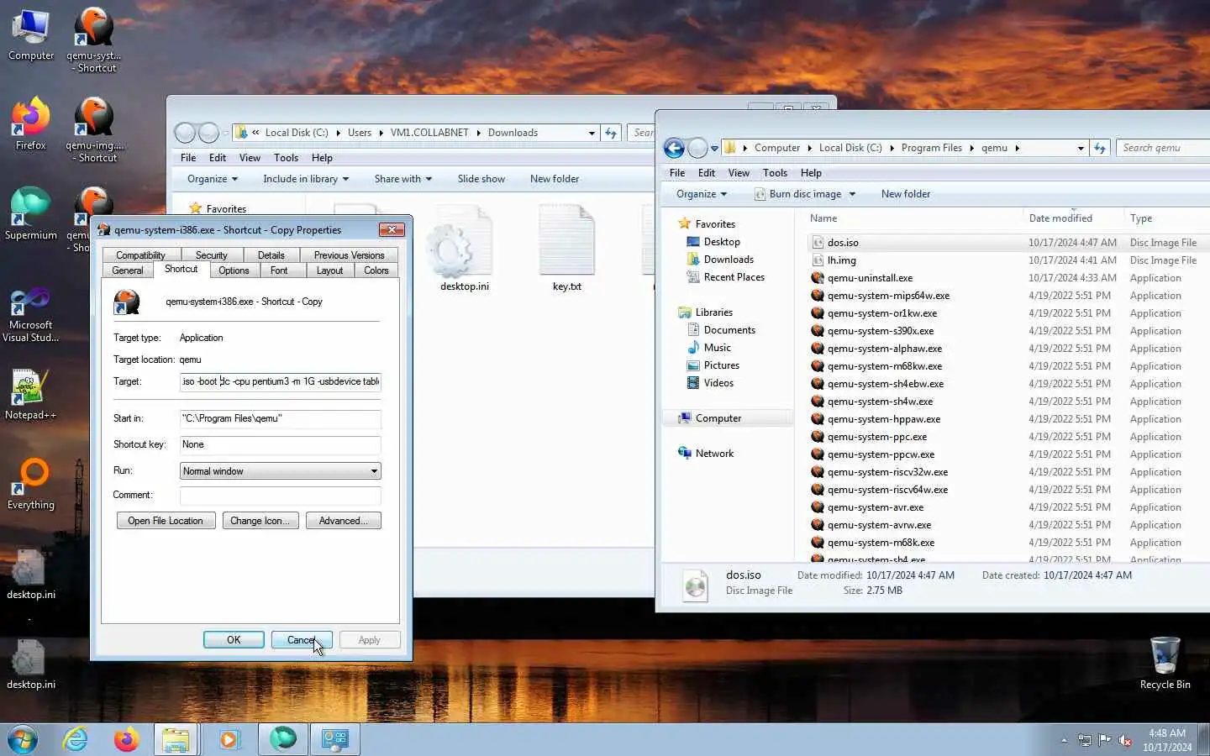Open the Run mode dropdown in Properties
Screen dimensions: 1210x756
click(280, 471)
